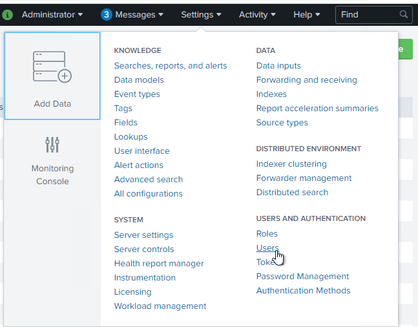The image size is (418, 327).
Task: Open the Monitoring Console icon
Action: click(52, 144)
